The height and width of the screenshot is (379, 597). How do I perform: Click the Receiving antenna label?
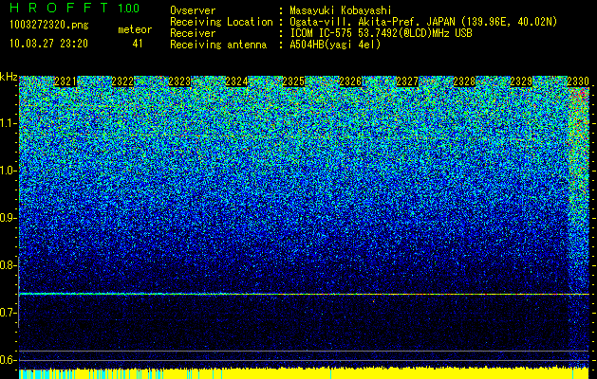(218, 45)
